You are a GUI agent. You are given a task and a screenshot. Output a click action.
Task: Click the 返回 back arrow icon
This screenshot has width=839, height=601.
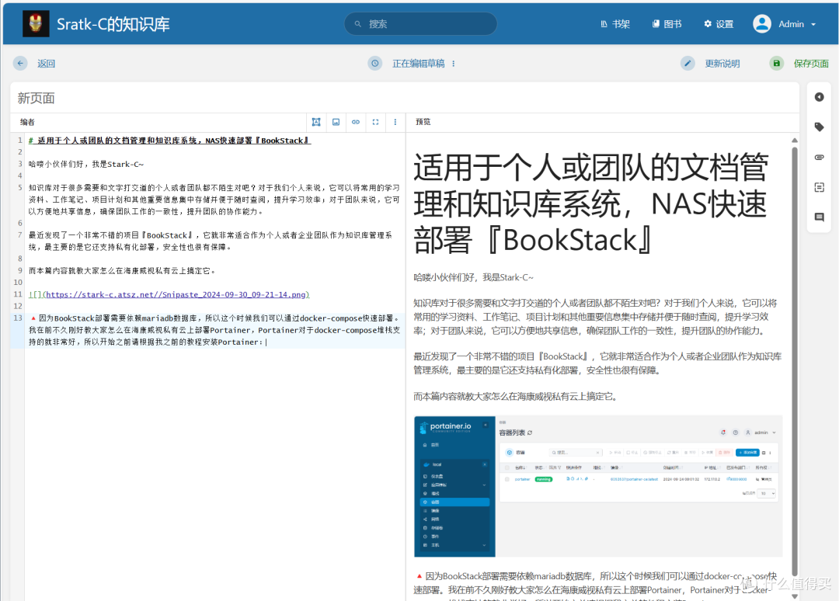click(20, 64)
